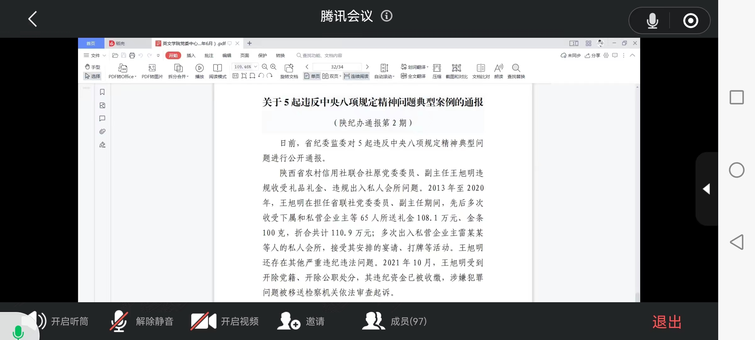Tap the meeting info icon beside 腾讯会议
Image resolution: width=755 pixels, height=340 pixels.
[x=386, y=16]
